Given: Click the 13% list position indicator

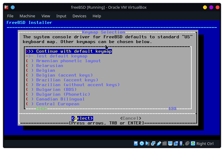Looking at the screenshot, I should 172,109.
